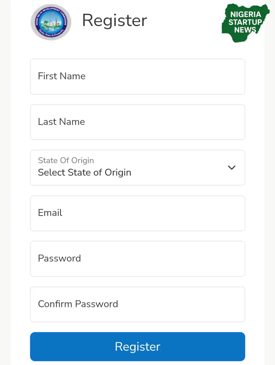Click the State of Origin chevron arrow
275x365 pixels.
[x=231, y=168]
